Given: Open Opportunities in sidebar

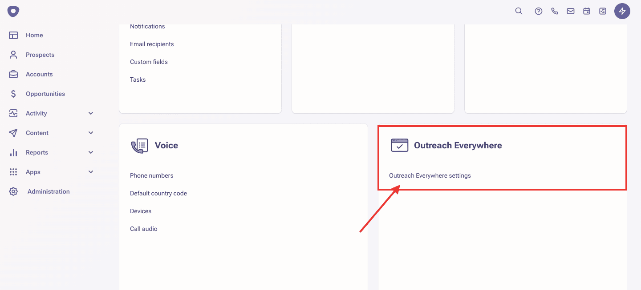Looking at the screenshot, I should [45, 94].
